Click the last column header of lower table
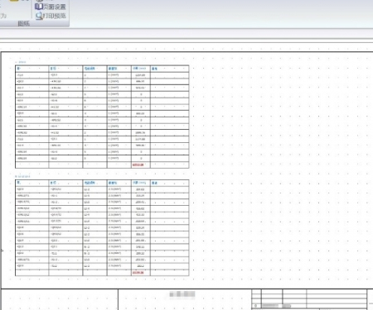Image resolution: width=373 pixels, height=310 pixels. pyautogui.click(x=170, y=183)
